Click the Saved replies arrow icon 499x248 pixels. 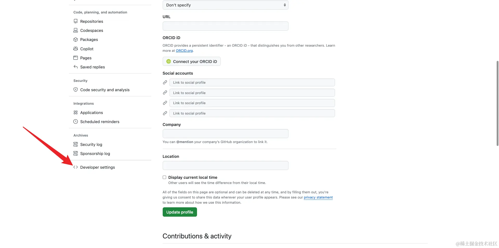(76, 67)
